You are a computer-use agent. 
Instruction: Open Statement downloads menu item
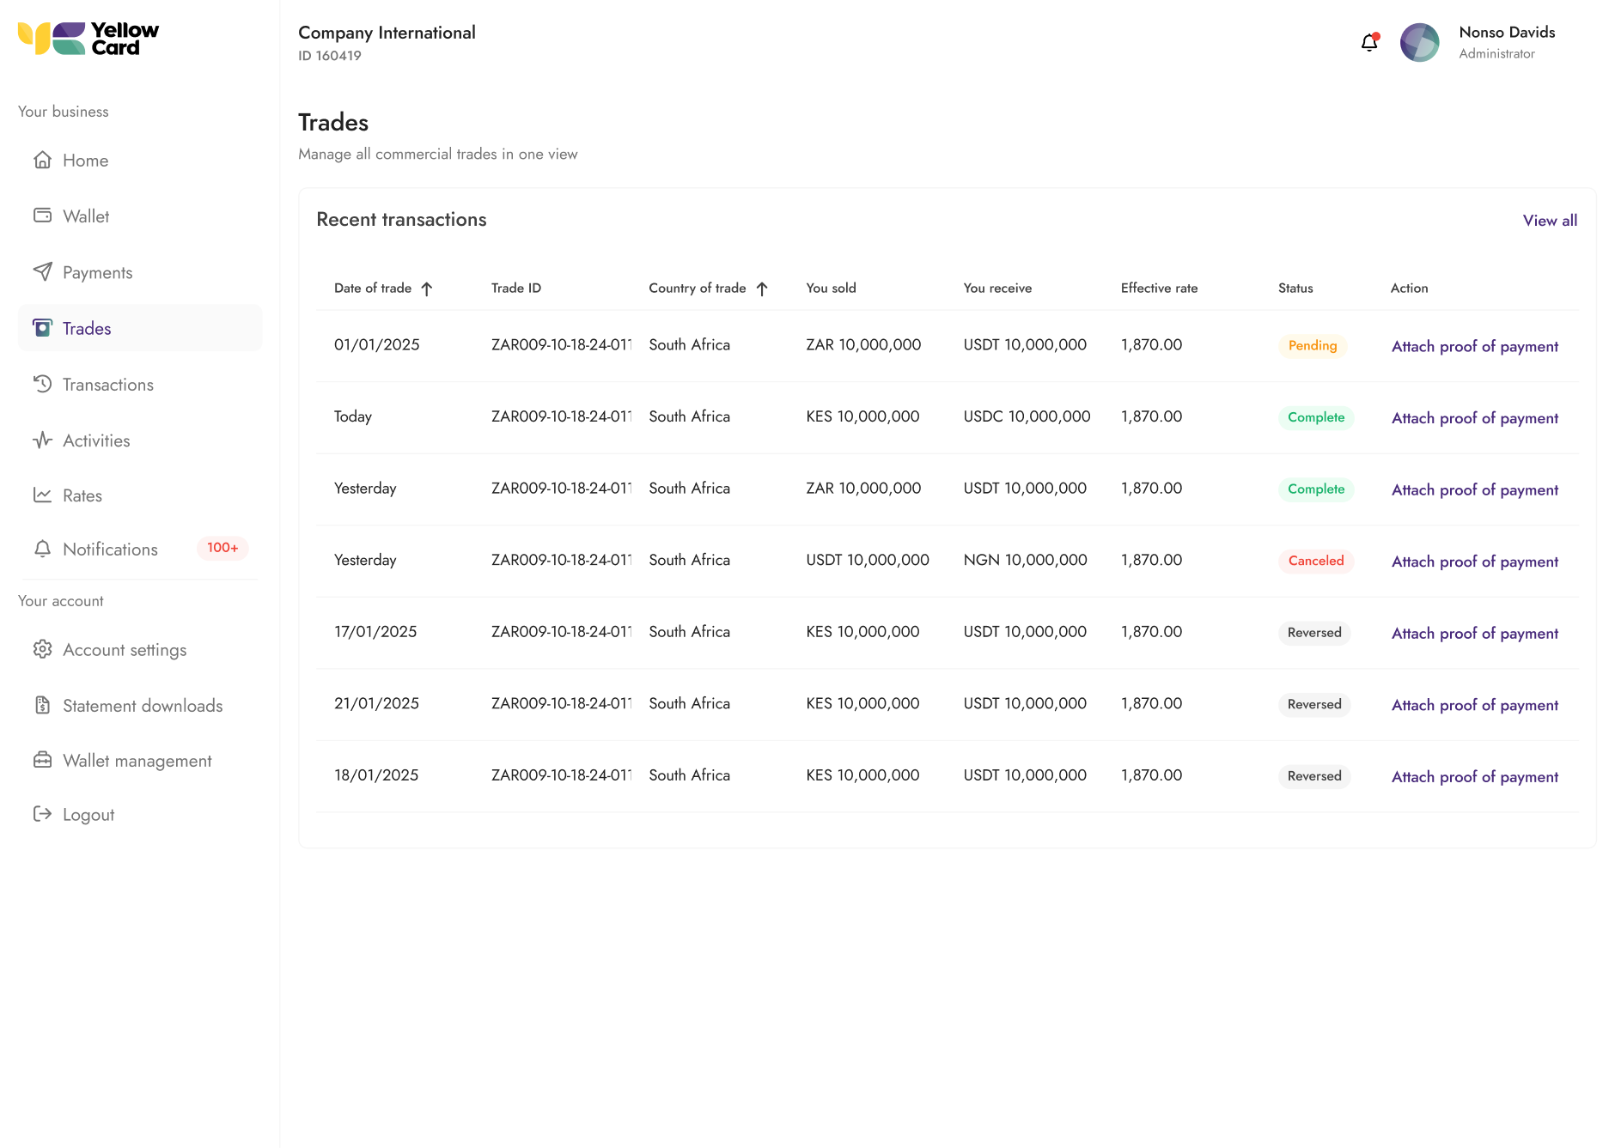click(140, 706)
